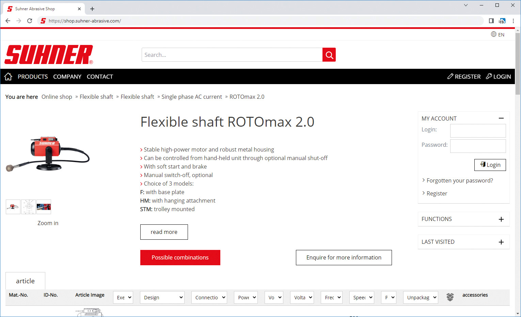Open the Unpackaged filter dropdown

[421, 298]
